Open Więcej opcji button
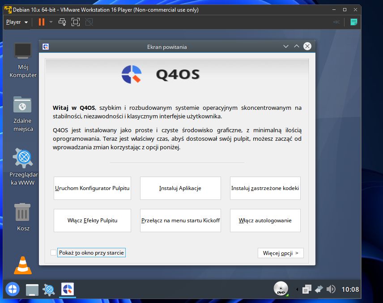The height and width of the screenshot is (303, 383). point(281,253)
